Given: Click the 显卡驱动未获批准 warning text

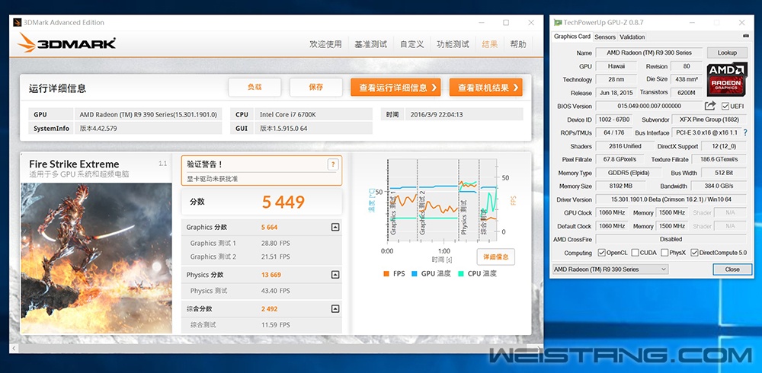Looking at the screenshot, I should click(213, 179).
